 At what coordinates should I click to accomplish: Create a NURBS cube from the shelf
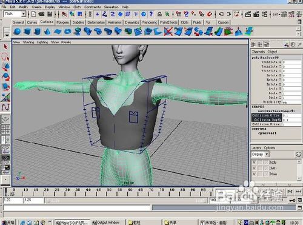tap(27, 32)
